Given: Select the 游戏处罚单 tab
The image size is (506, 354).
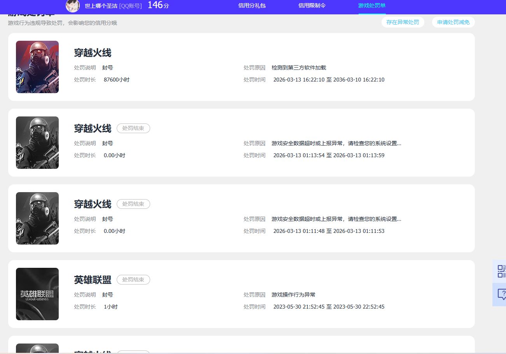Looking at the screenshot, I should point(371,6).
